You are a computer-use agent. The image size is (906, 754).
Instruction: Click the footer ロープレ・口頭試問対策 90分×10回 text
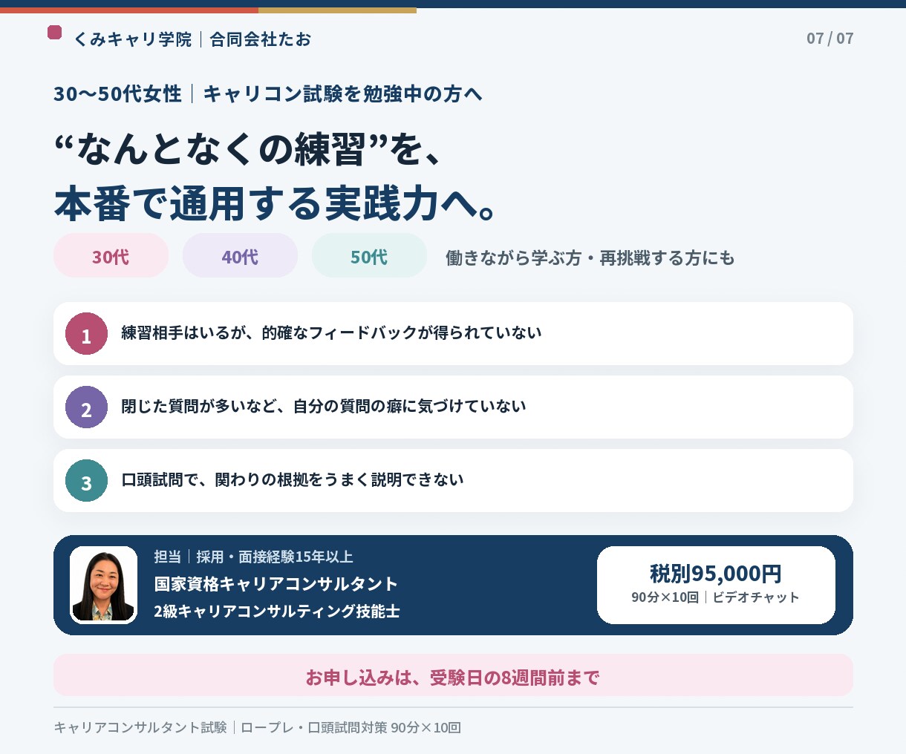(351, 727)
